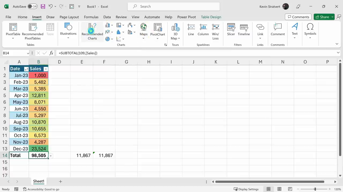Open the 3D Map tool
Screen dimensions: 343x192
coord(176,31)
